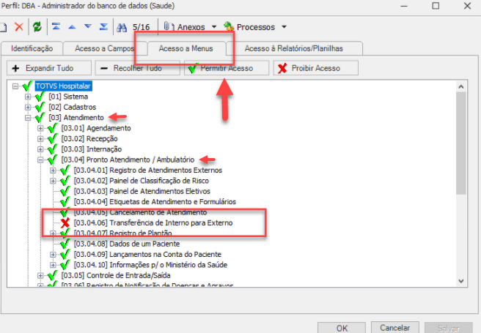Click the Recolher Tudo button

[137, 68]
